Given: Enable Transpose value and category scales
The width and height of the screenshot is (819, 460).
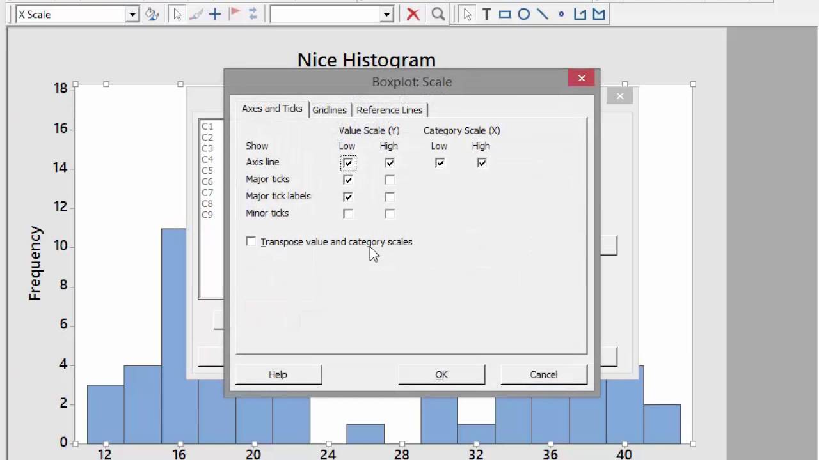Looking at the screenshot, I should (251, 241).
